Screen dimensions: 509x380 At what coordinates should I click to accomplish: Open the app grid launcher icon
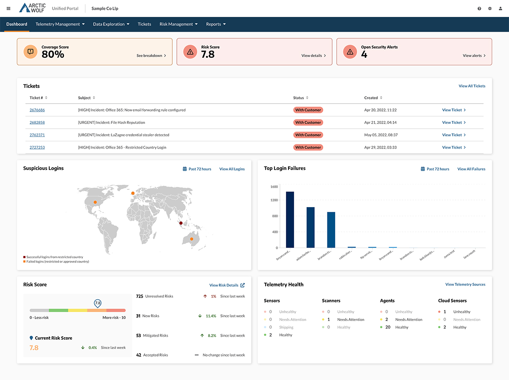(x=8, y=8)
